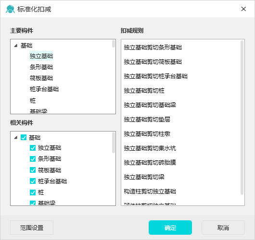Select rule 独立基础剪切筏板基础

pyautogui.click(x=153, y=62)
